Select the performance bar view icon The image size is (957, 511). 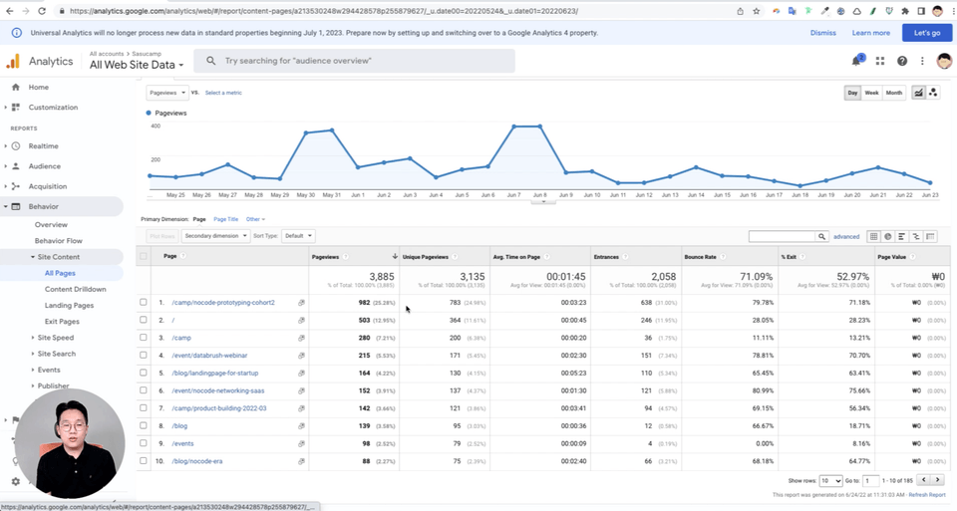[901, 237]
